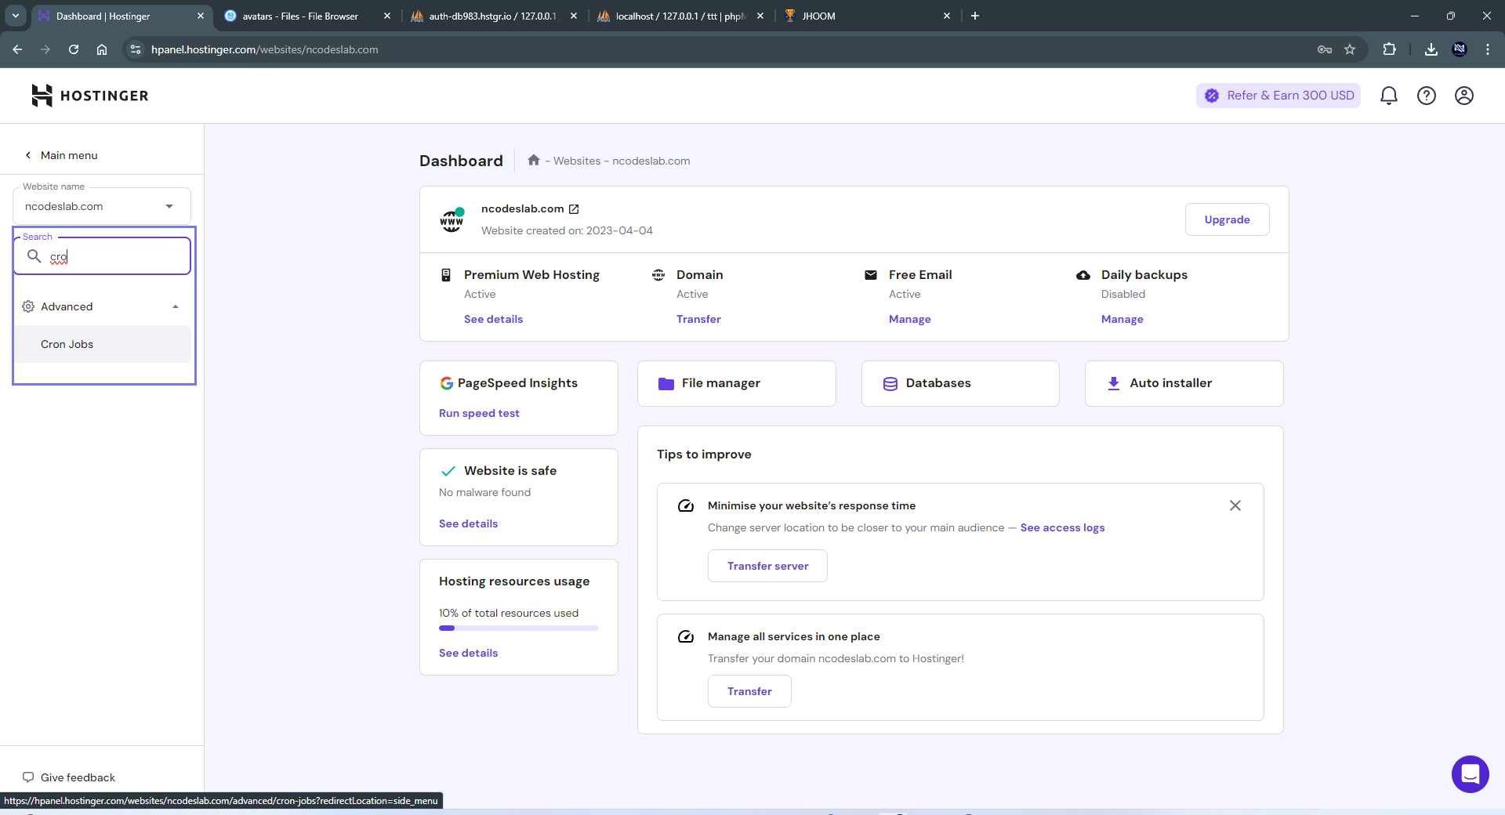
Task: Click the Hostinger logo
Action: pyautogui.click(x=89, y=96)
